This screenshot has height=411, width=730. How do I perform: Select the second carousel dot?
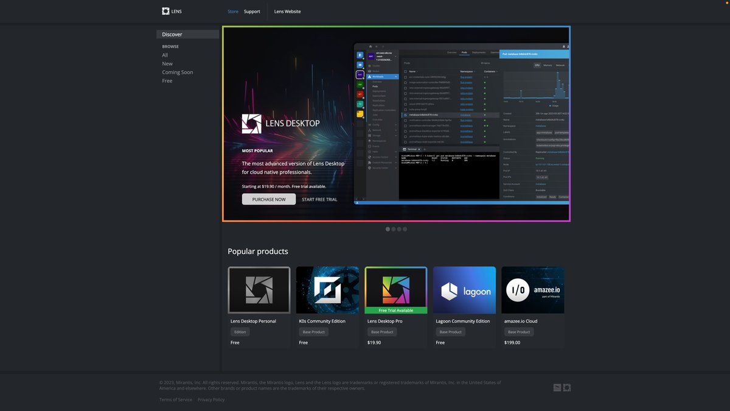[394, 229]
